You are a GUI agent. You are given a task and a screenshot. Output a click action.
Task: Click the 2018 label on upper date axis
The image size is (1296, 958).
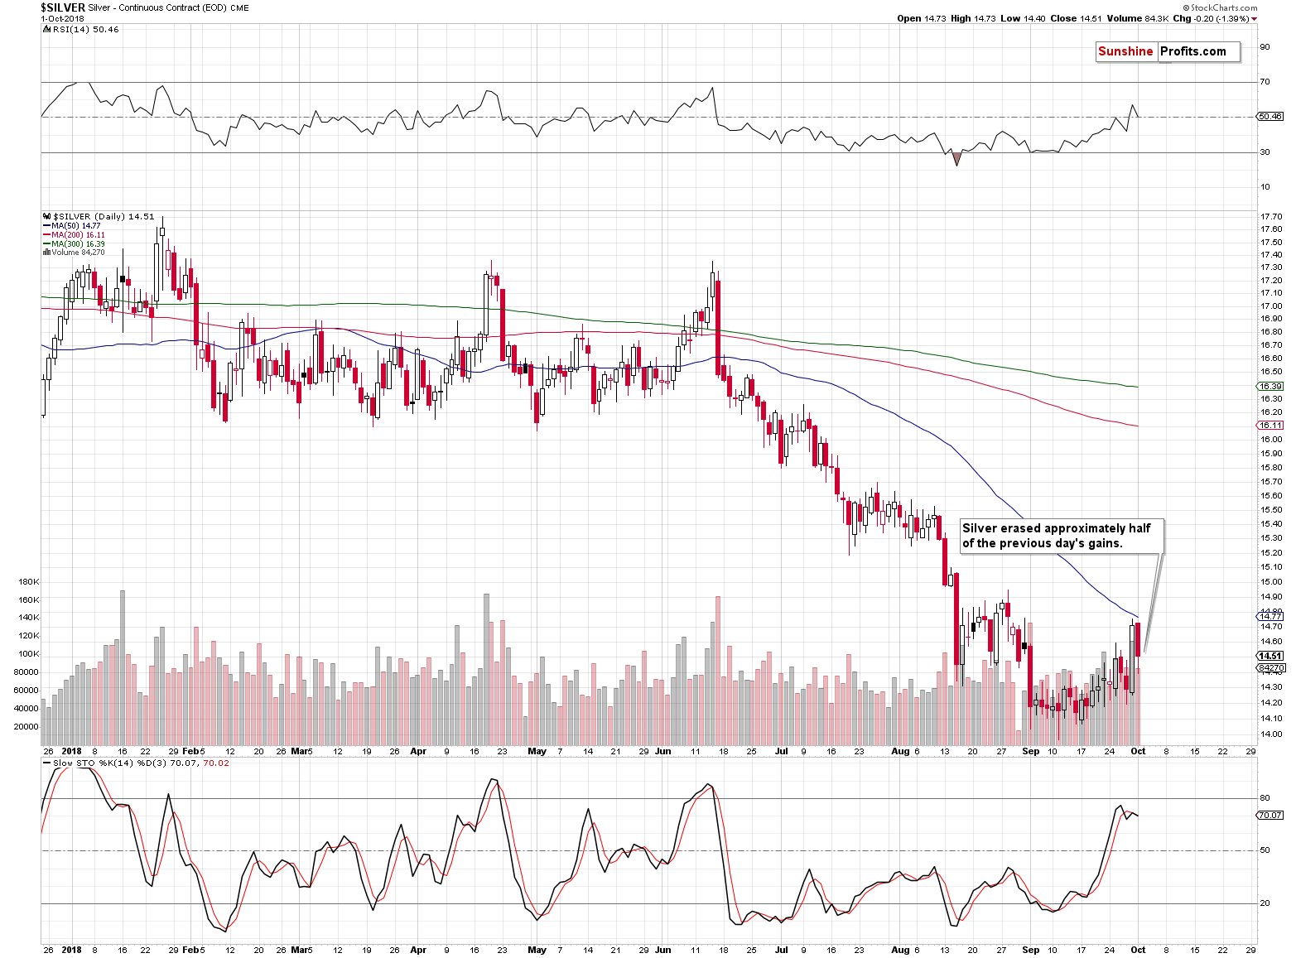pyautogui.click(x=72, y=752)
